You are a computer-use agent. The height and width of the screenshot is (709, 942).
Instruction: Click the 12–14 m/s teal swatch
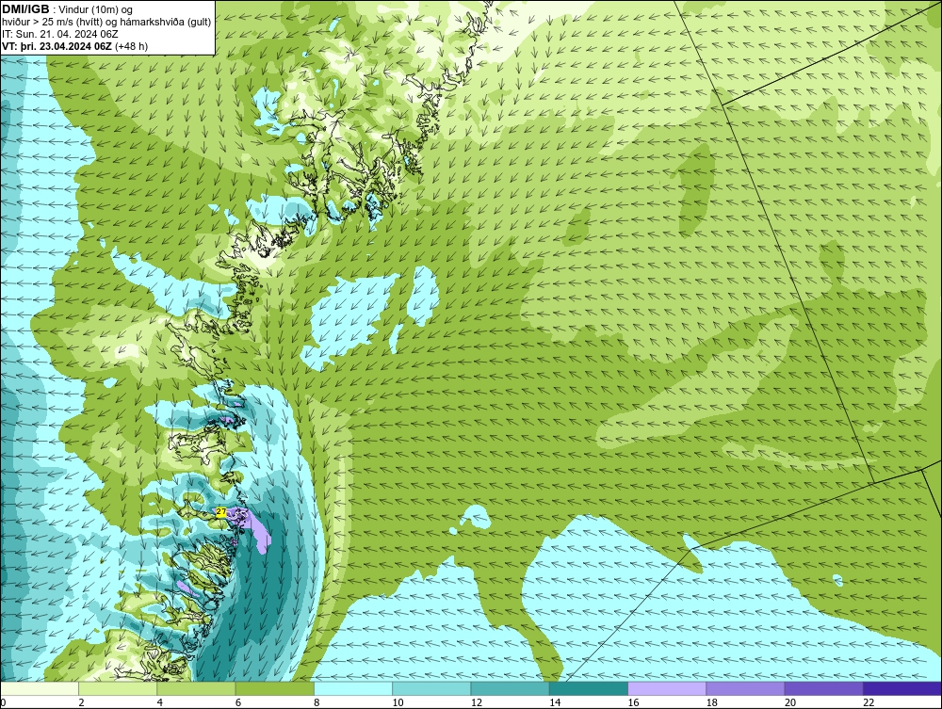(510, 688)
